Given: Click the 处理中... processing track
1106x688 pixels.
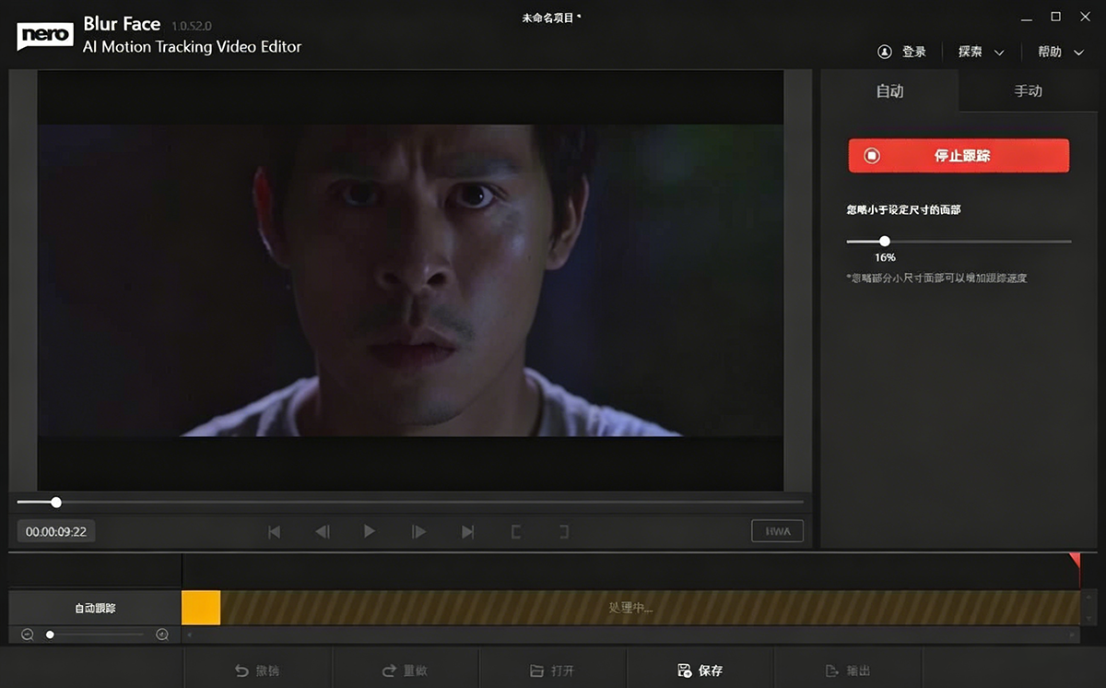Looking at the screenshot, I should click(650, 608).
